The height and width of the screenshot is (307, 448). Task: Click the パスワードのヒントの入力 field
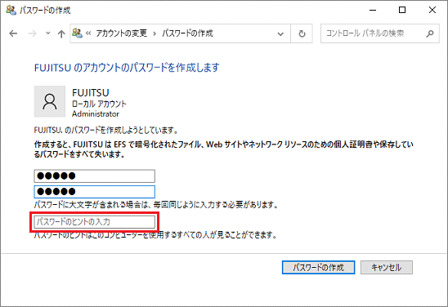(x=95, y=222)
